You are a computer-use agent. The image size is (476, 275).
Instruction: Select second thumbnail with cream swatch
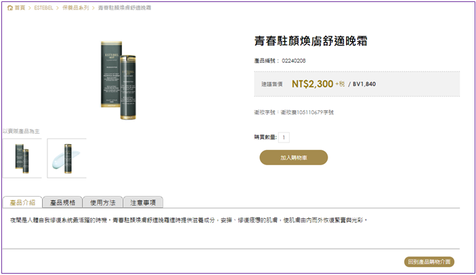67,158
